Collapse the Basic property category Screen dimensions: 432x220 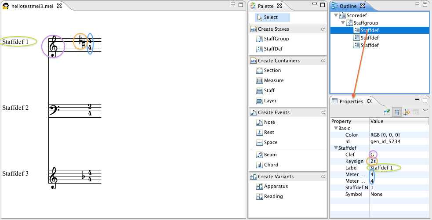335,128
